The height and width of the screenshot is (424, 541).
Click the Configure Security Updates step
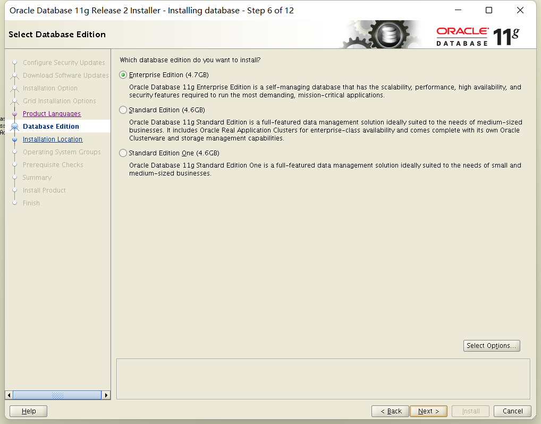pyautogui.click(x=64, y=62)
